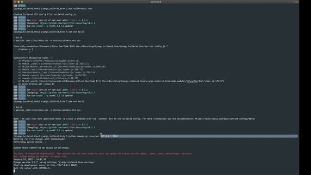Image resolution: width=311 pixels, height=175 pixels.
Task: Click the 'at Module.load' stack line
Action: 51,70
